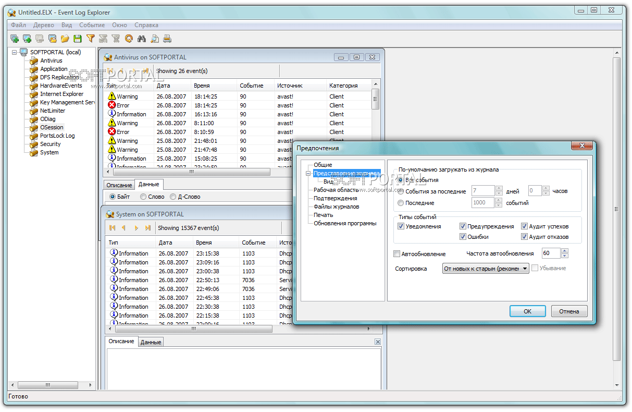Collapse the SOFTPORTAL (local) tree node
The image size is (632, 412).
(x=14, y=52)
